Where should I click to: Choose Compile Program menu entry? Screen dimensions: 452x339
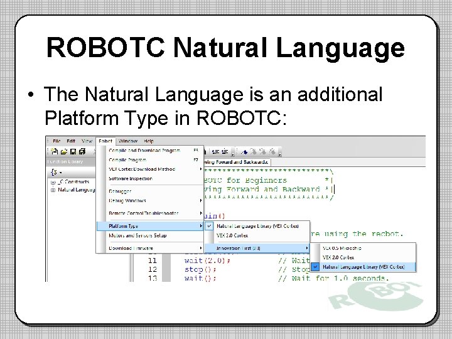(150, 159)
